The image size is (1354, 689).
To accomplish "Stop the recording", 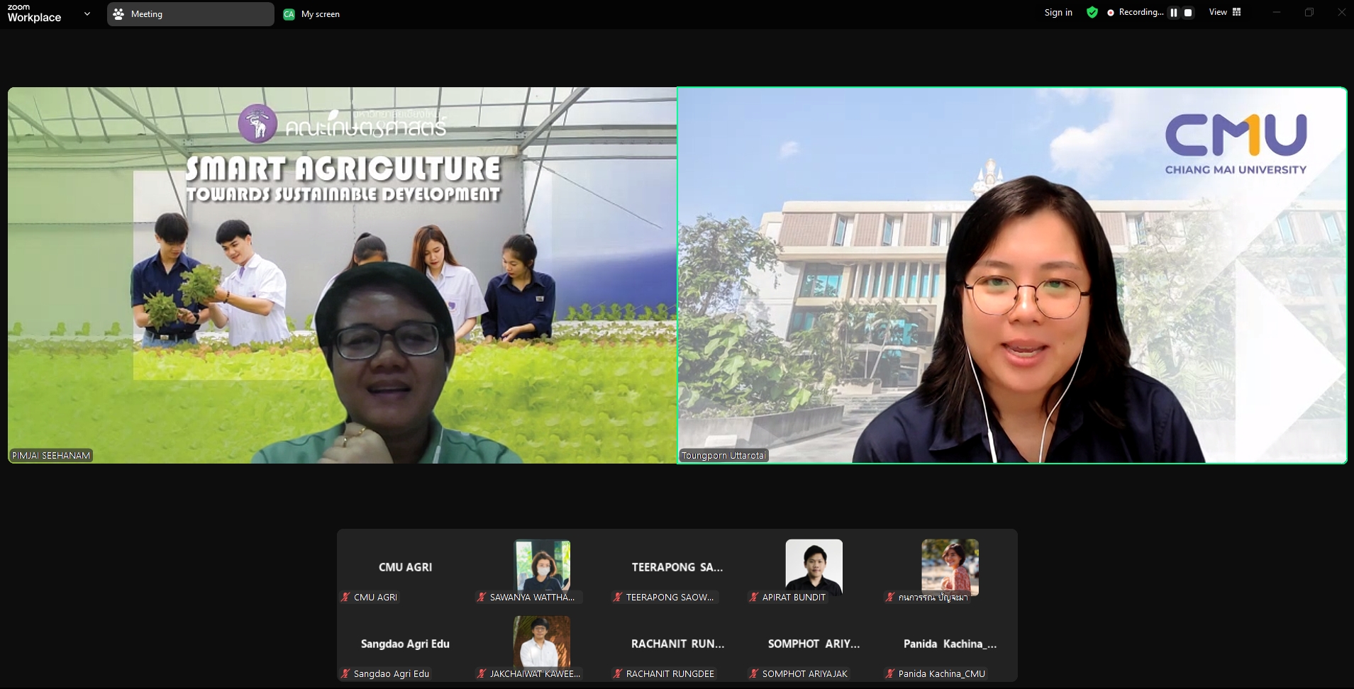I will (x=1188, y=13).
